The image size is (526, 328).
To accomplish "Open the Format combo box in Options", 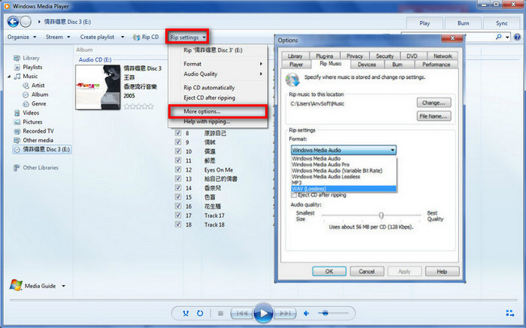I will click(343, 150).
